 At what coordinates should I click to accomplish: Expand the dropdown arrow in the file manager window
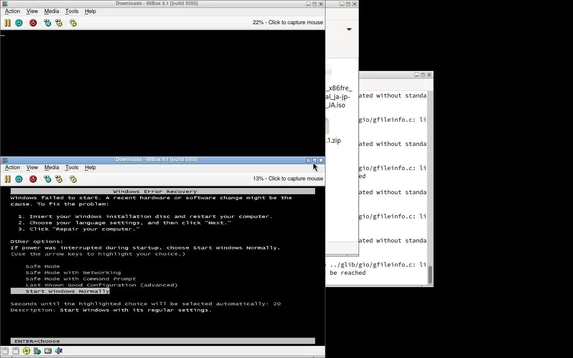pos(349,30)
